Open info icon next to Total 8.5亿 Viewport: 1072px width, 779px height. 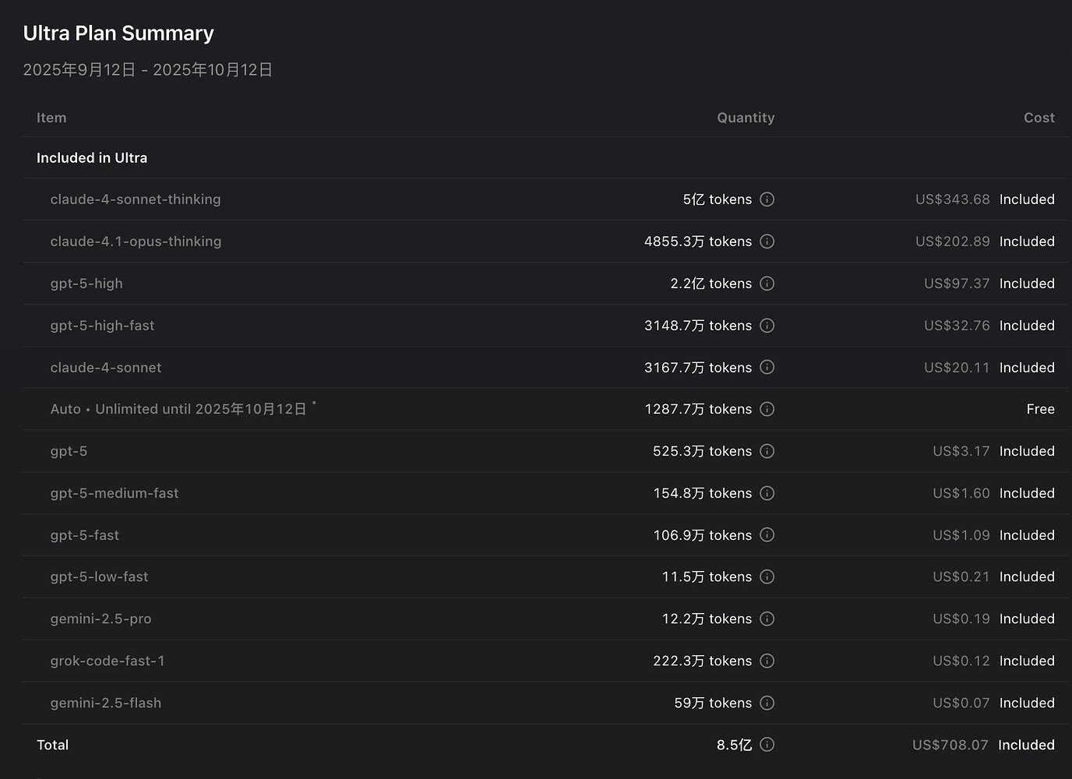[767, 745]
